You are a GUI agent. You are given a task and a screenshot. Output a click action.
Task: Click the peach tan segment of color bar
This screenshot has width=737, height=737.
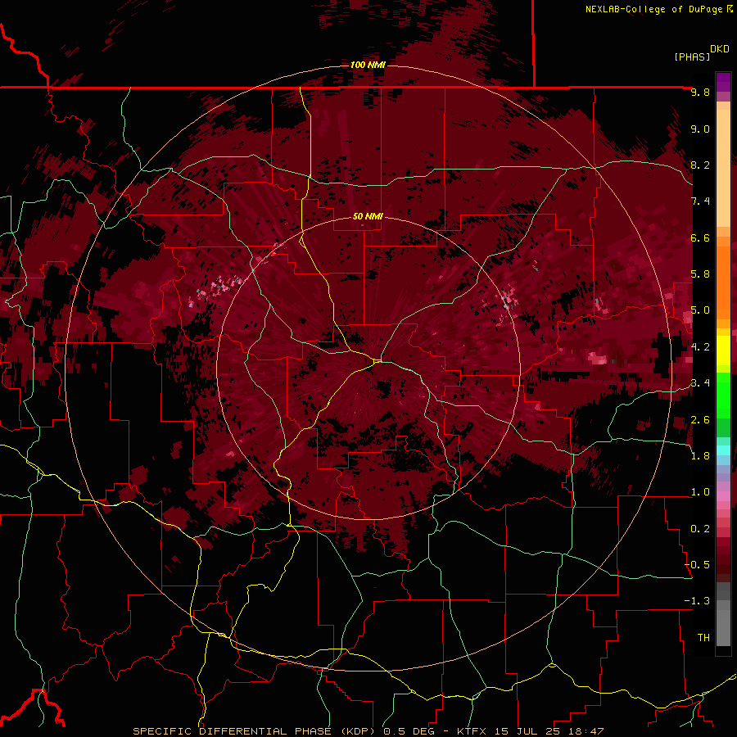click(x=723, y=167)
